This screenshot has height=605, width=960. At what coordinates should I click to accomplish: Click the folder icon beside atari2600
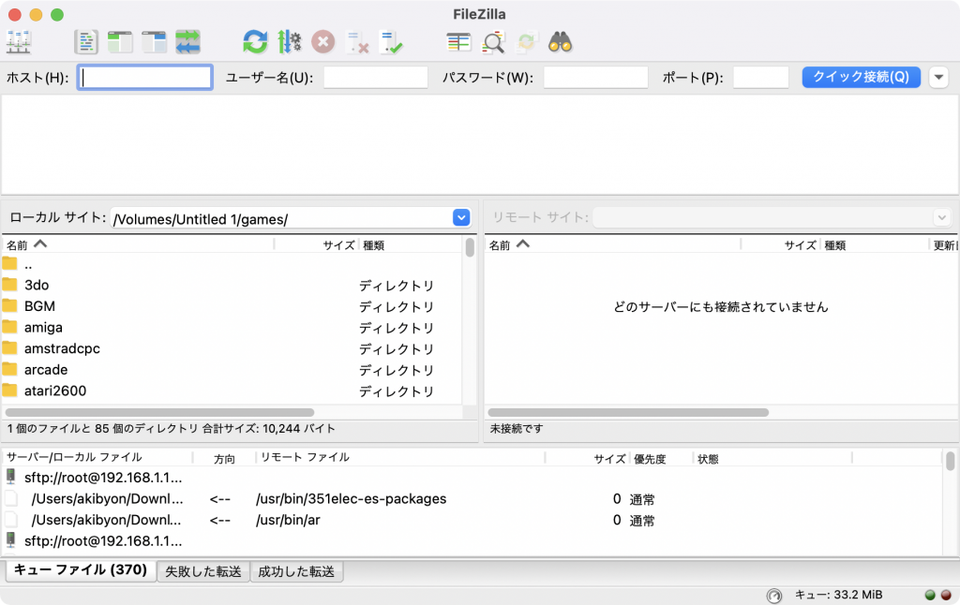click(x=9, y=391)
